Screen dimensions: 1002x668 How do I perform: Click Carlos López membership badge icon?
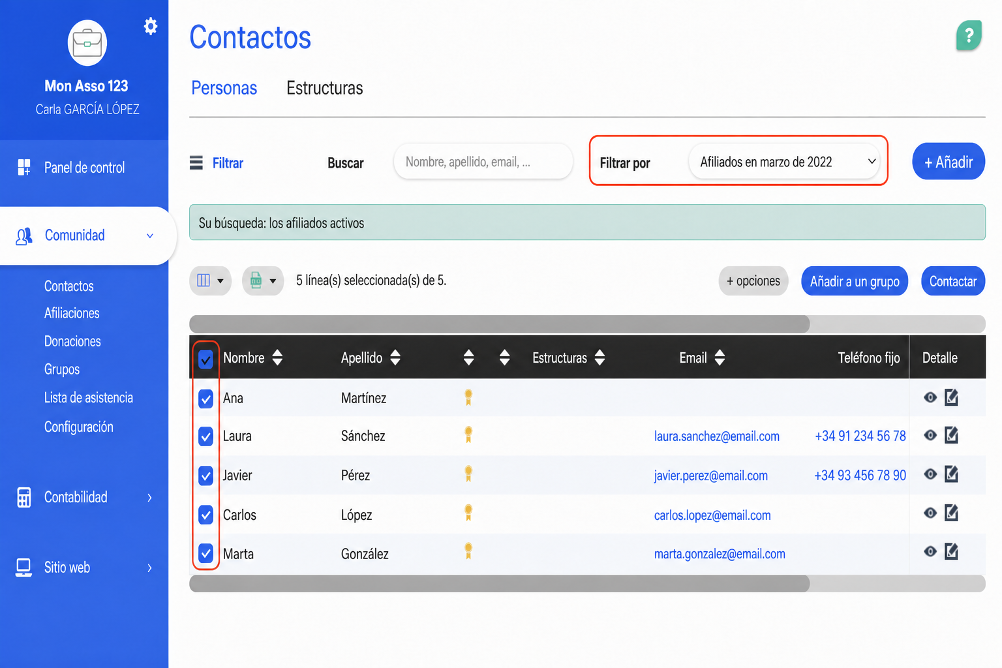(468, 513)
